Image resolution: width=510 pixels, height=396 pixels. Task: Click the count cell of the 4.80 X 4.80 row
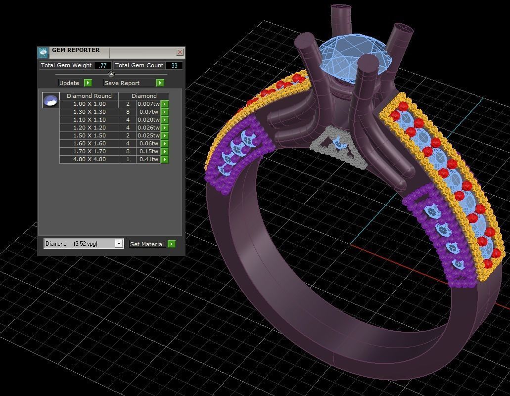[x=128, y=159]
